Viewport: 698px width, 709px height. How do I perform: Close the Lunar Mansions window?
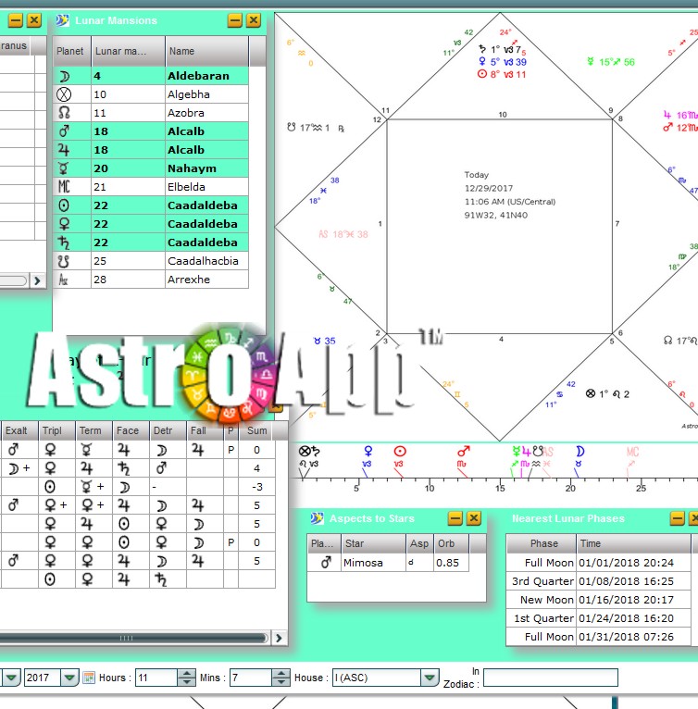pyautogui.click(x=254, y=20)
